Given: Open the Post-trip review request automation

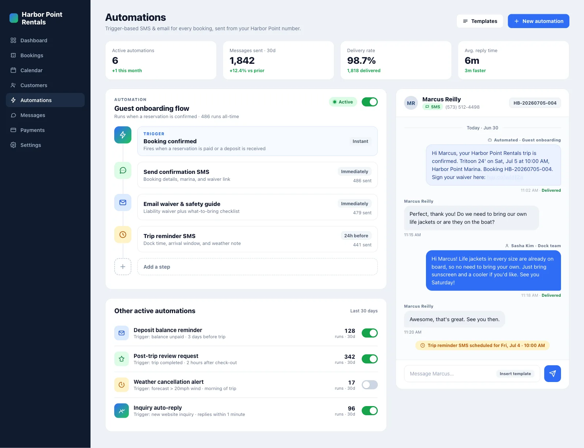Looking at the screenshot, I should [x=246, y=359].
